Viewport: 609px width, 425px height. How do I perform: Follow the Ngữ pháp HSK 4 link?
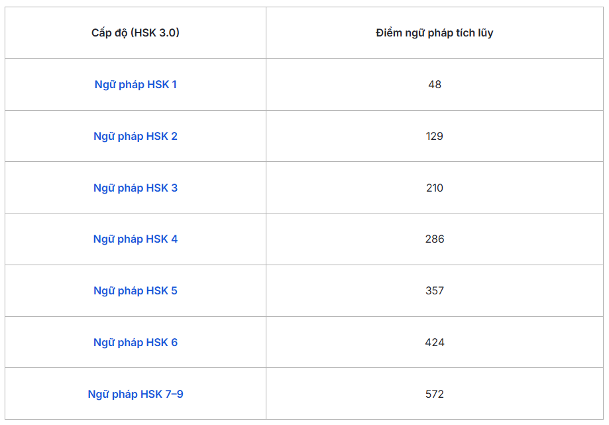(135, 239)
